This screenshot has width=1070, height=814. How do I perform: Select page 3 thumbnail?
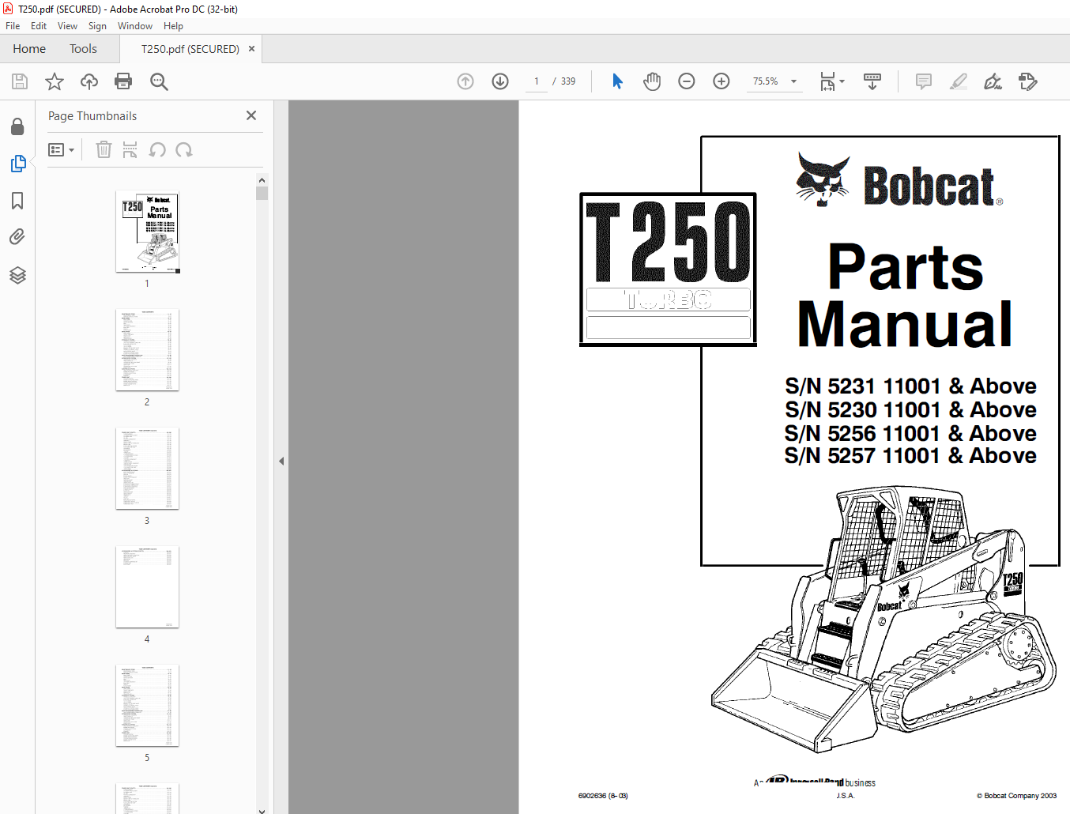coord(147,469)
